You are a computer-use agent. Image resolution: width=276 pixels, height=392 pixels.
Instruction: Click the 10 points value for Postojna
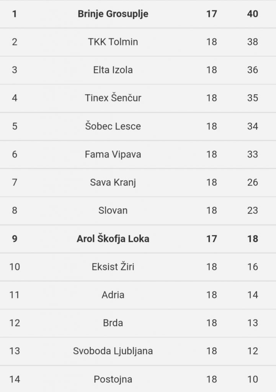253,379
